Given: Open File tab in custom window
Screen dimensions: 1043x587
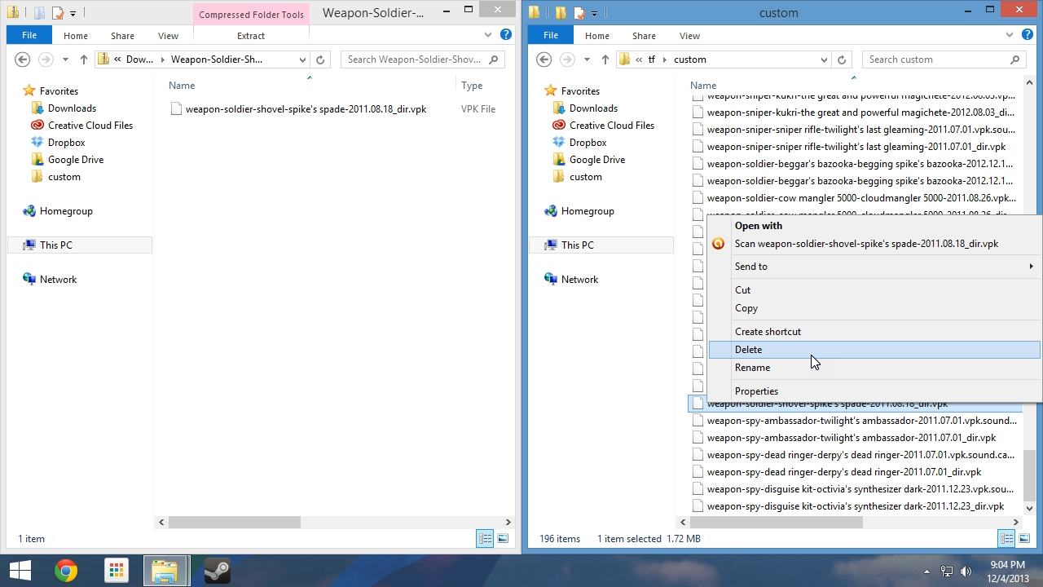Looking at the screenshot, I should pyautogui.click(x=551, y=36).
